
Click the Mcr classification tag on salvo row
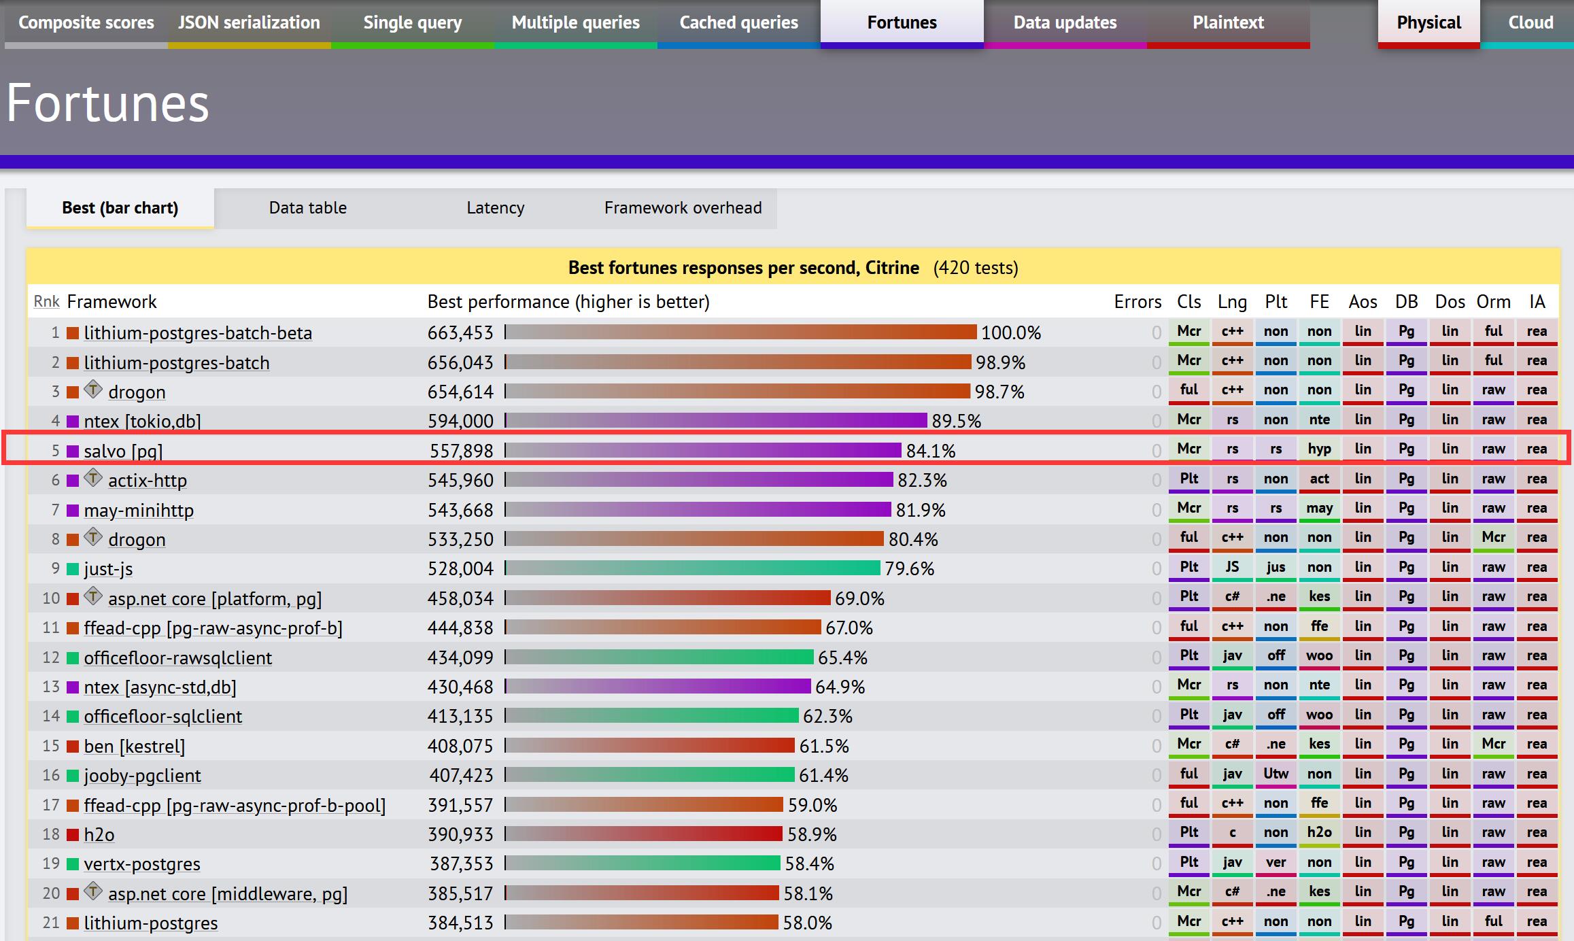(x=1188, y=449)
